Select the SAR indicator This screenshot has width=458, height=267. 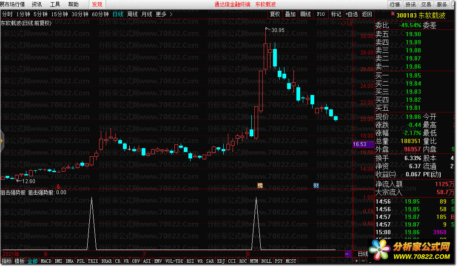click(x=210, y=261)
